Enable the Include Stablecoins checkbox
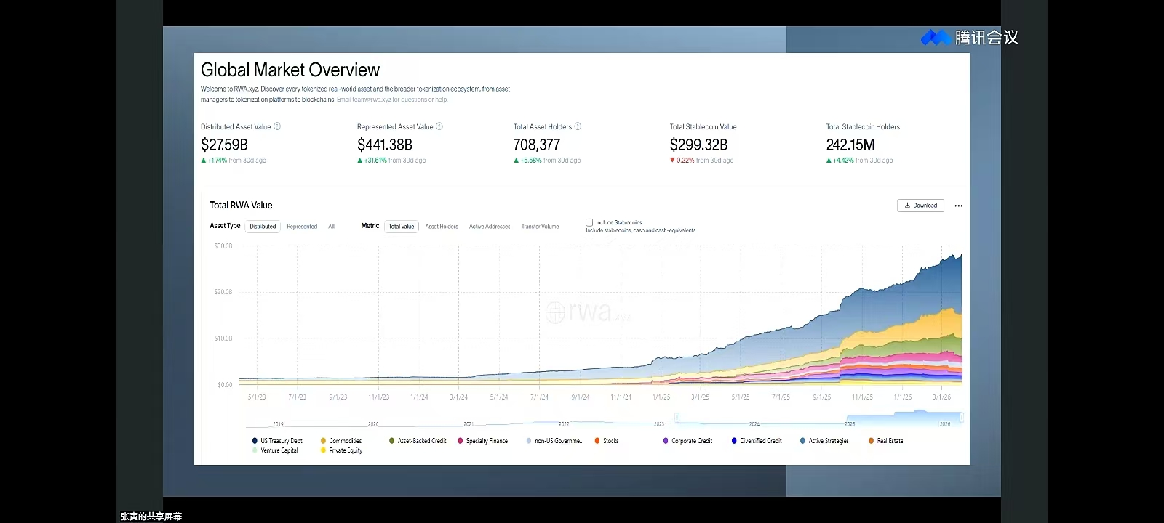 click(x=589, y=222)
